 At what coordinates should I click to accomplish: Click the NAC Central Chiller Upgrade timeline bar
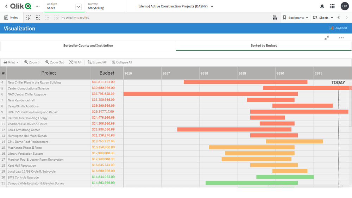(210, 94)
